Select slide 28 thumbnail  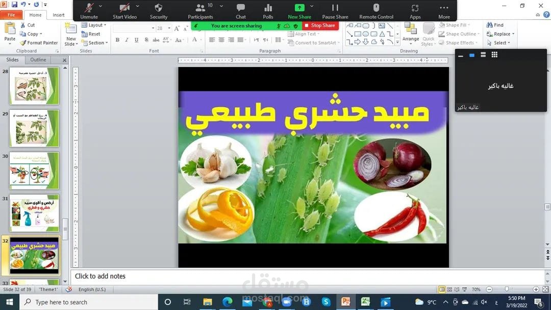pos(34,86)
